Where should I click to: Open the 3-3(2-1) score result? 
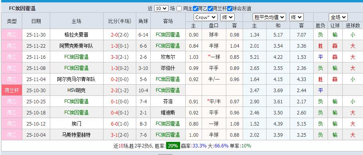point(120,57)
